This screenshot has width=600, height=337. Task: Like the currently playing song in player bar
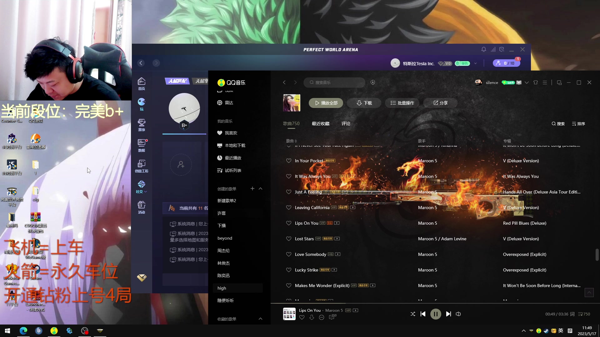pos(302,317)
